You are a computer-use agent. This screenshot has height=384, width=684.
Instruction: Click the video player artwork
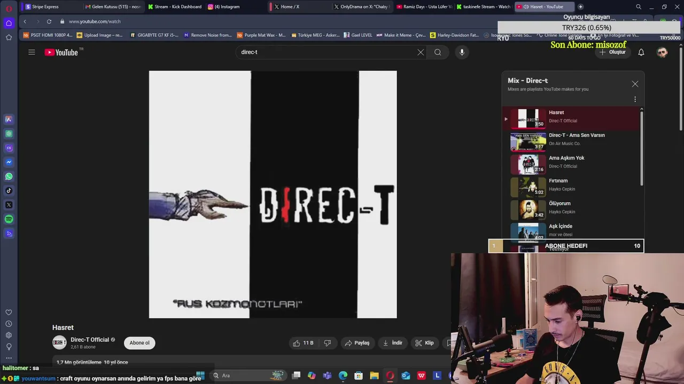(273, 195)
